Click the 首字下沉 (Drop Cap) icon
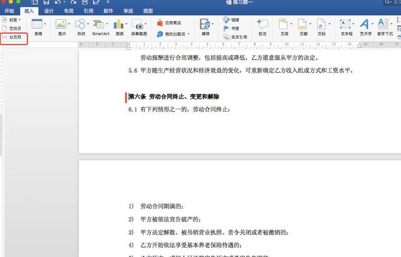 click(383, 24)
